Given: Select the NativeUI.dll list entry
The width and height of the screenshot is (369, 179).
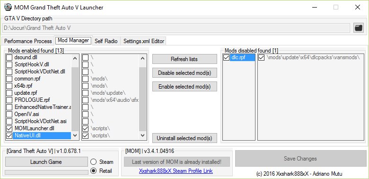Looking at the screenshot, I should [x=42, y=135].
